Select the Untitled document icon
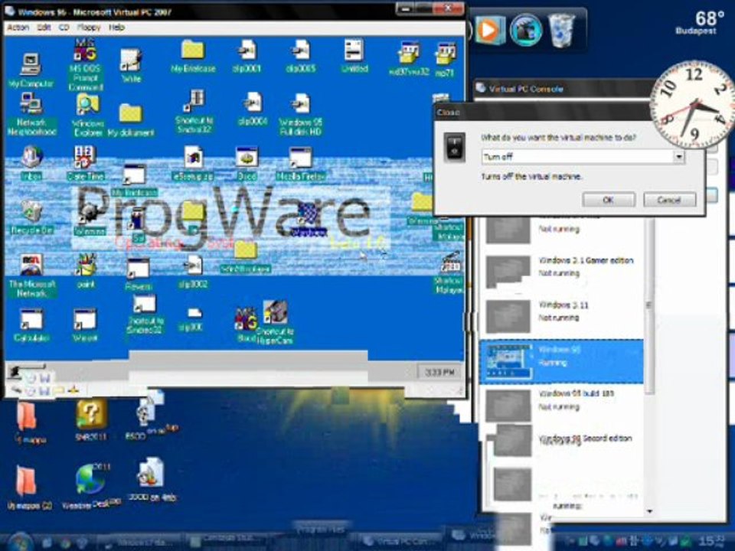Image resolution: width=735 pixels, height=551 pixels. 354,57
